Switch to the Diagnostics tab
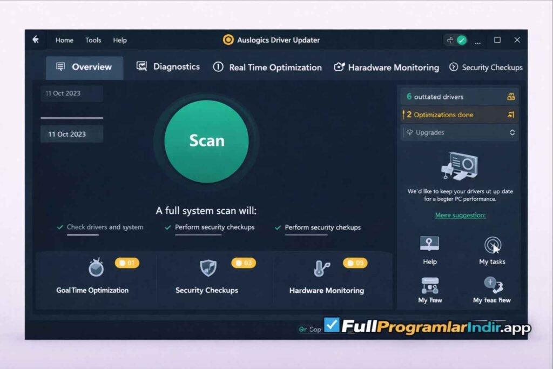553x369 pixels. click(168, 67)
